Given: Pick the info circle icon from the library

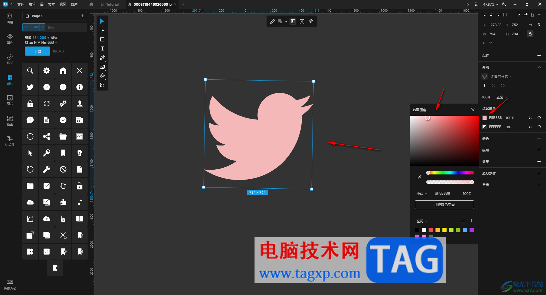Looking at the screenshot, I should [80, 87].
